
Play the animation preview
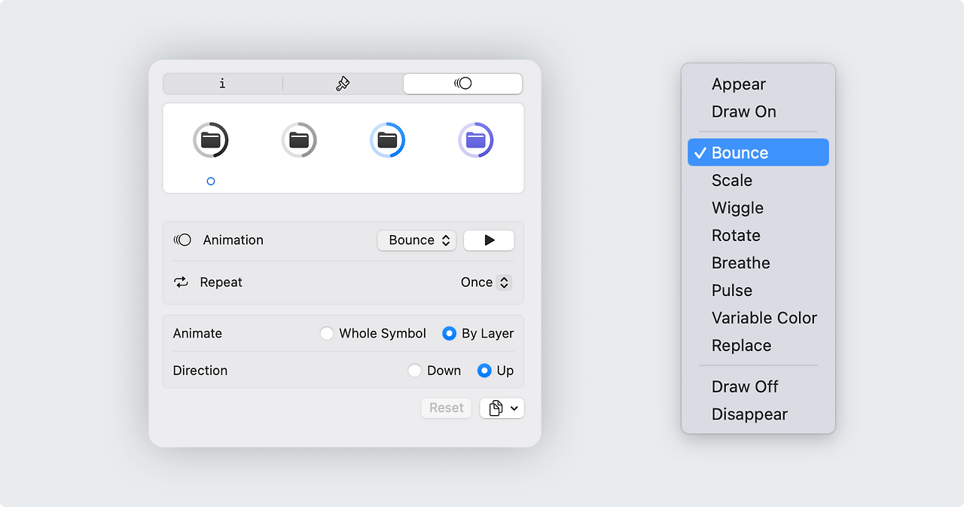click(x=489, y=240)
